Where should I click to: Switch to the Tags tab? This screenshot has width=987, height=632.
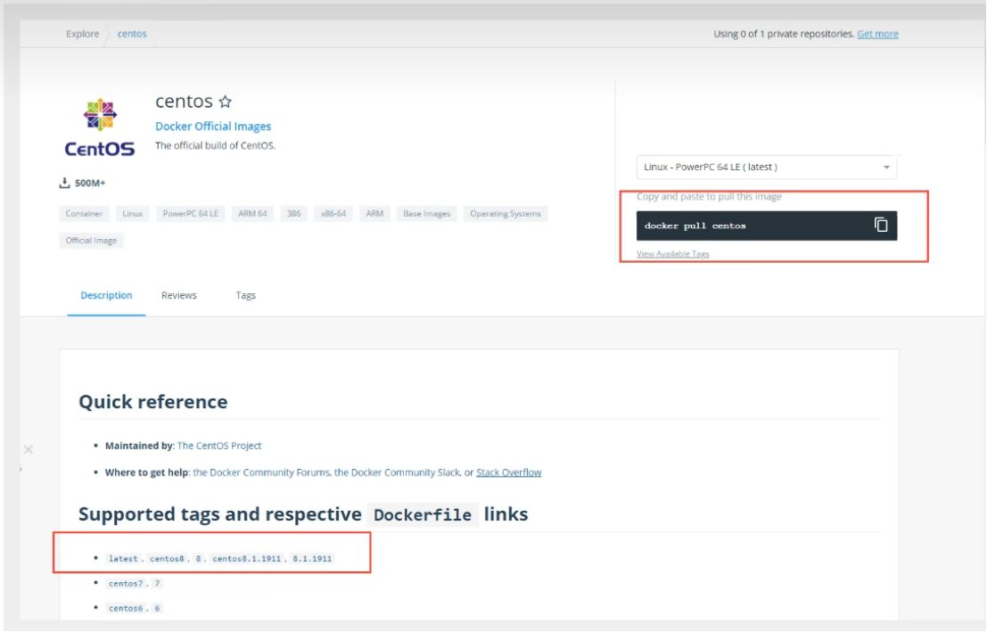coord(245,295)
